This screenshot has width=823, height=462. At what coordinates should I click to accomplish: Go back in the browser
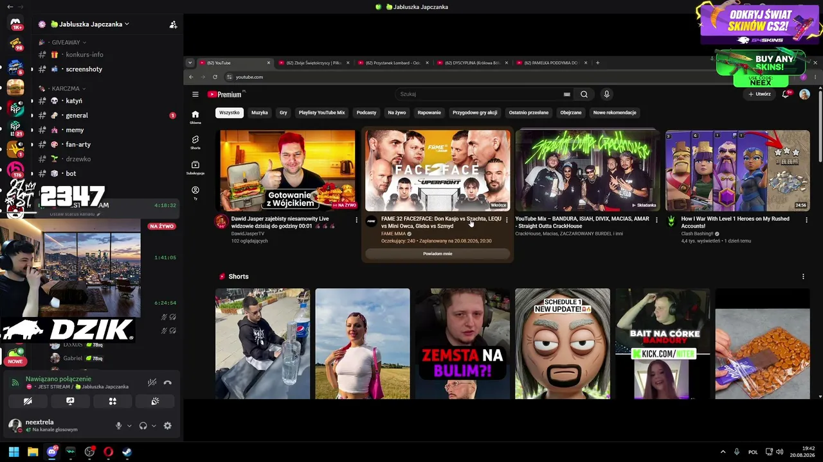point(191,77)
